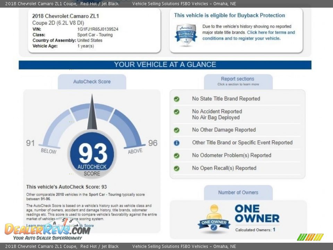Open buyback terms and conditions link
This screenshot has height=250, width=333.
(249, 35)
